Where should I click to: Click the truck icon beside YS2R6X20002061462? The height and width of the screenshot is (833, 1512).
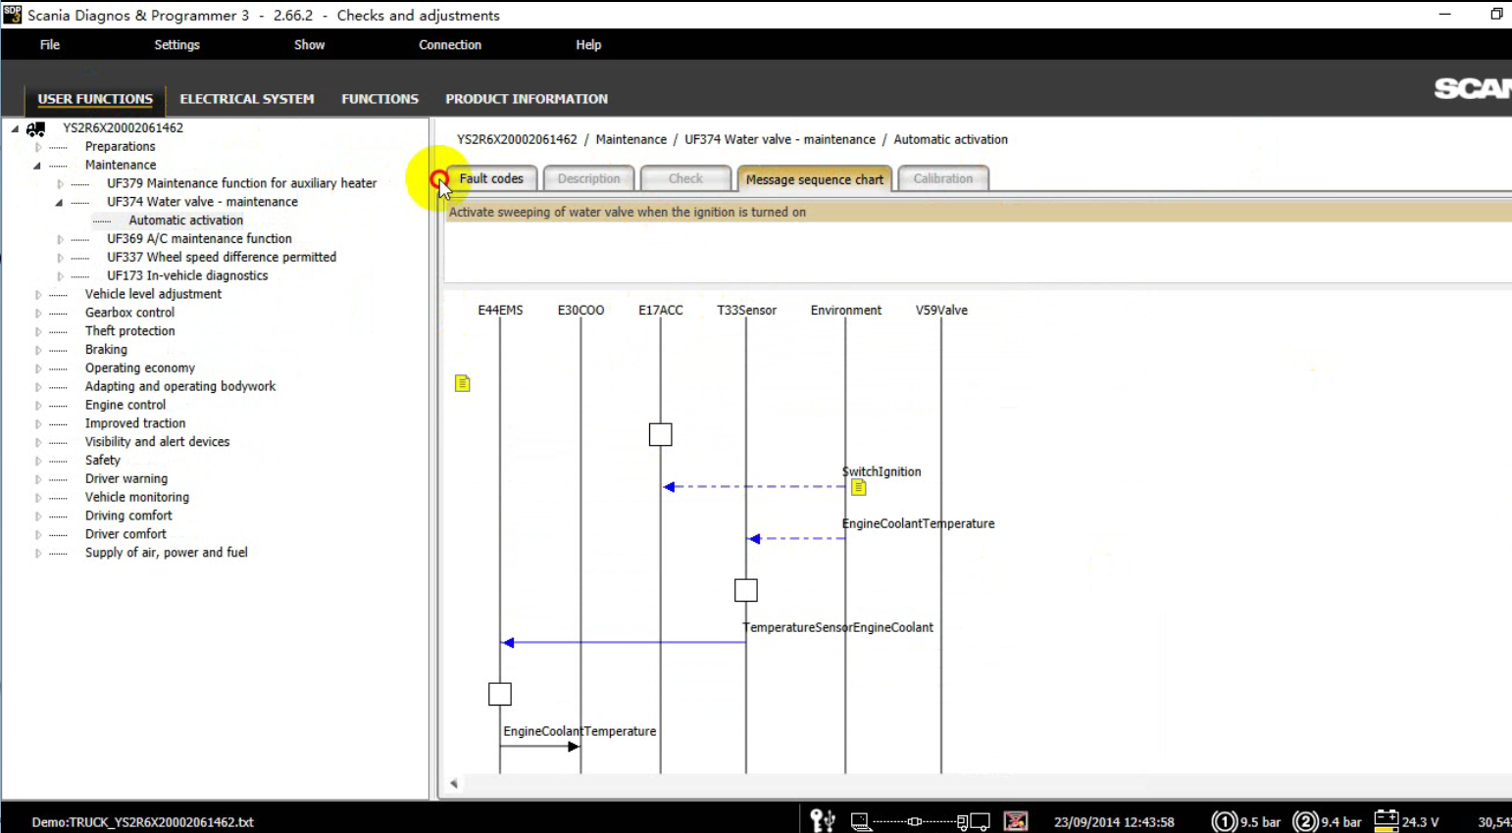[36, 128]
